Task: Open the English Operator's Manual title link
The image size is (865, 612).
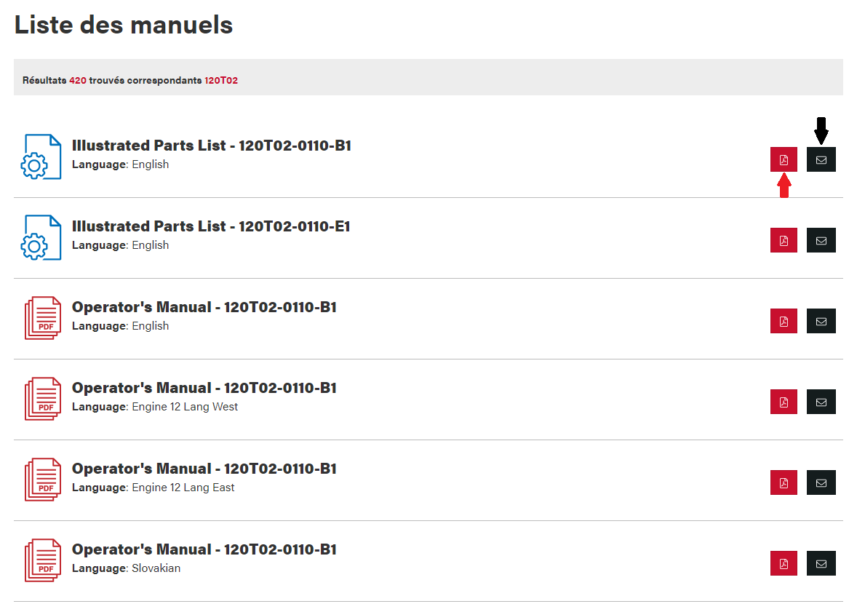Action: click(x=204, y=307)
